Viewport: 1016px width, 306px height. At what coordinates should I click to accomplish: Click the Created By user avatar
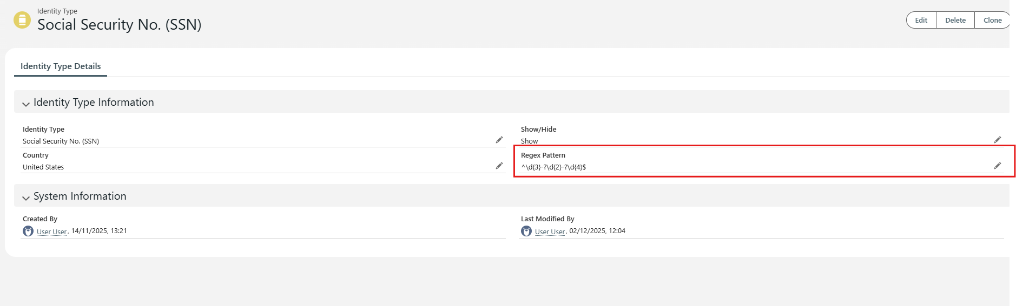(28, 232)
